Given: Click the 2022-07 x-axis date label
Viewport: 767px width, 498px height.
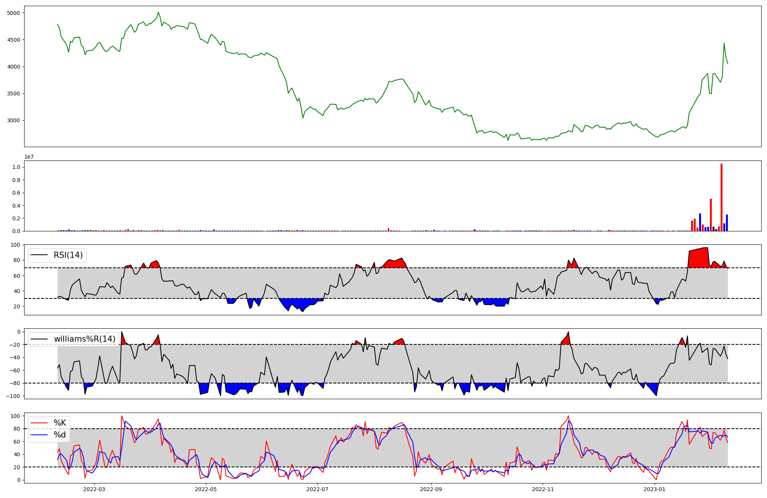Looking at the screenshot, I should (318, 489).
